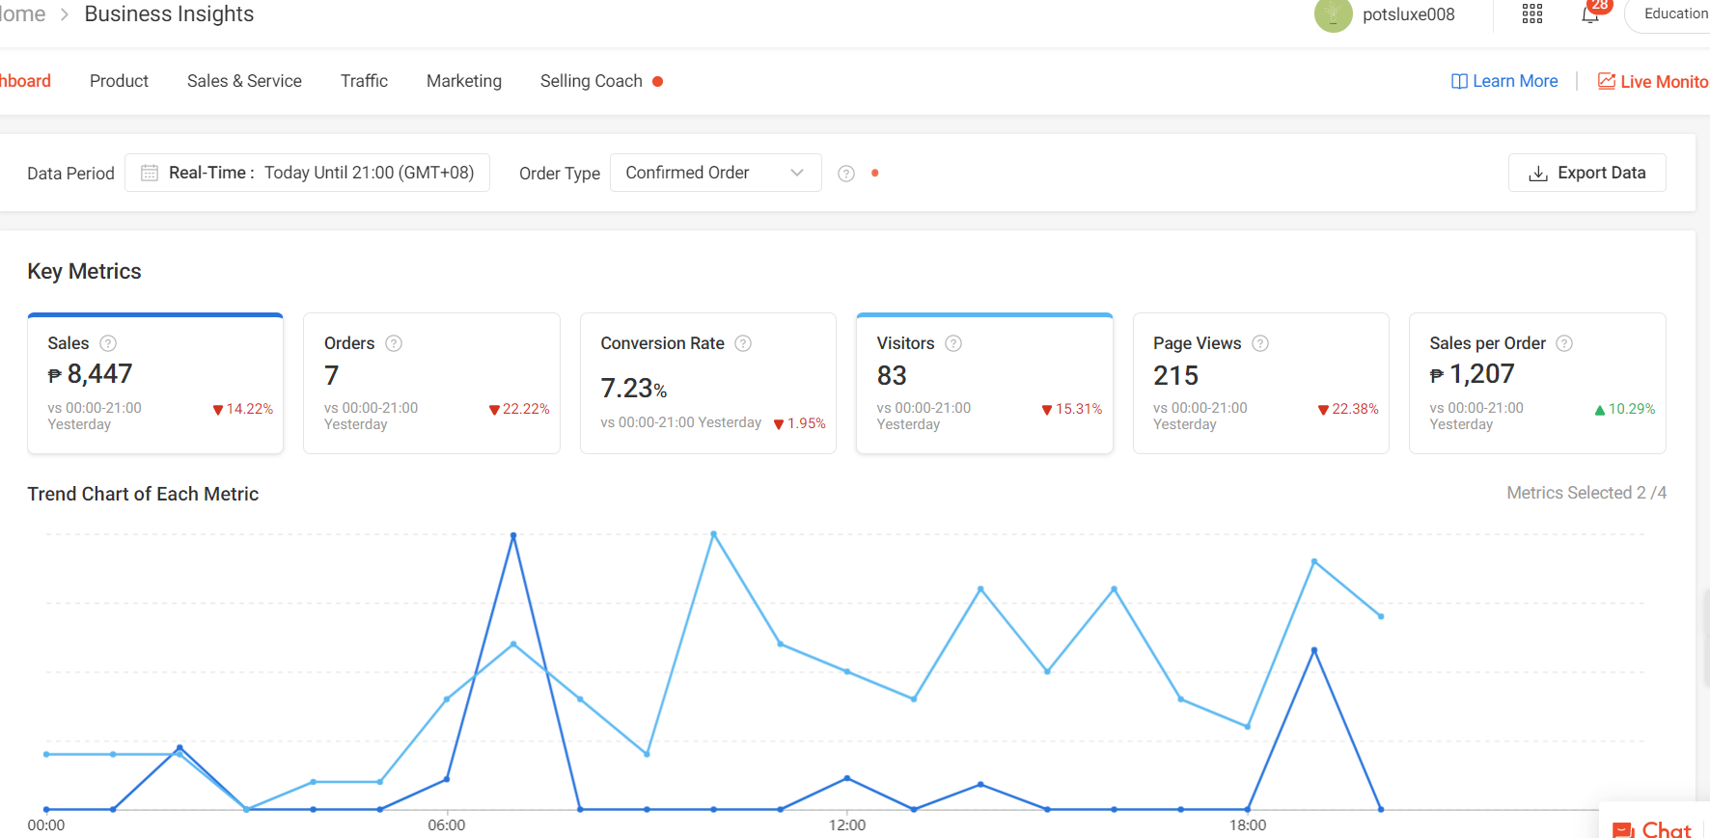1710x838 pixels.
Task: Open the Learn More link
Action: 1505,81
